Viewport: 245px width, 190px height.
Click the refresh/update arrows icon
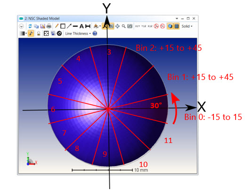tap(30, 26)
